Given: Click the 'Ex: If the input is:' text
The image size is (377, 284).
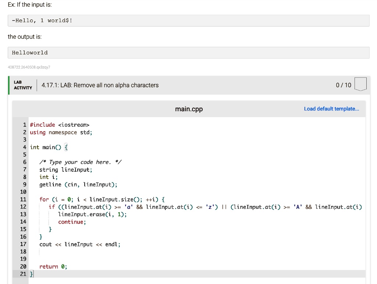Looking at the screenshot, I should click(30, 4).
